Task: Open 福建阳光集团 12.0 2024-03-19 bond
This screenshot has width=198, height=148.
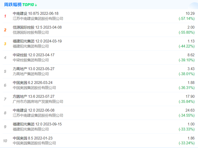Action: point(37,41)
